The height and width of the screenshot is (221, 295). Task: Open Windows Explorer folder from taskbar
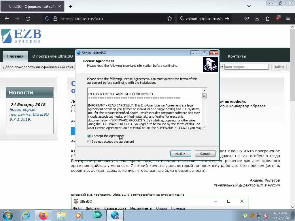pos(61,215)
